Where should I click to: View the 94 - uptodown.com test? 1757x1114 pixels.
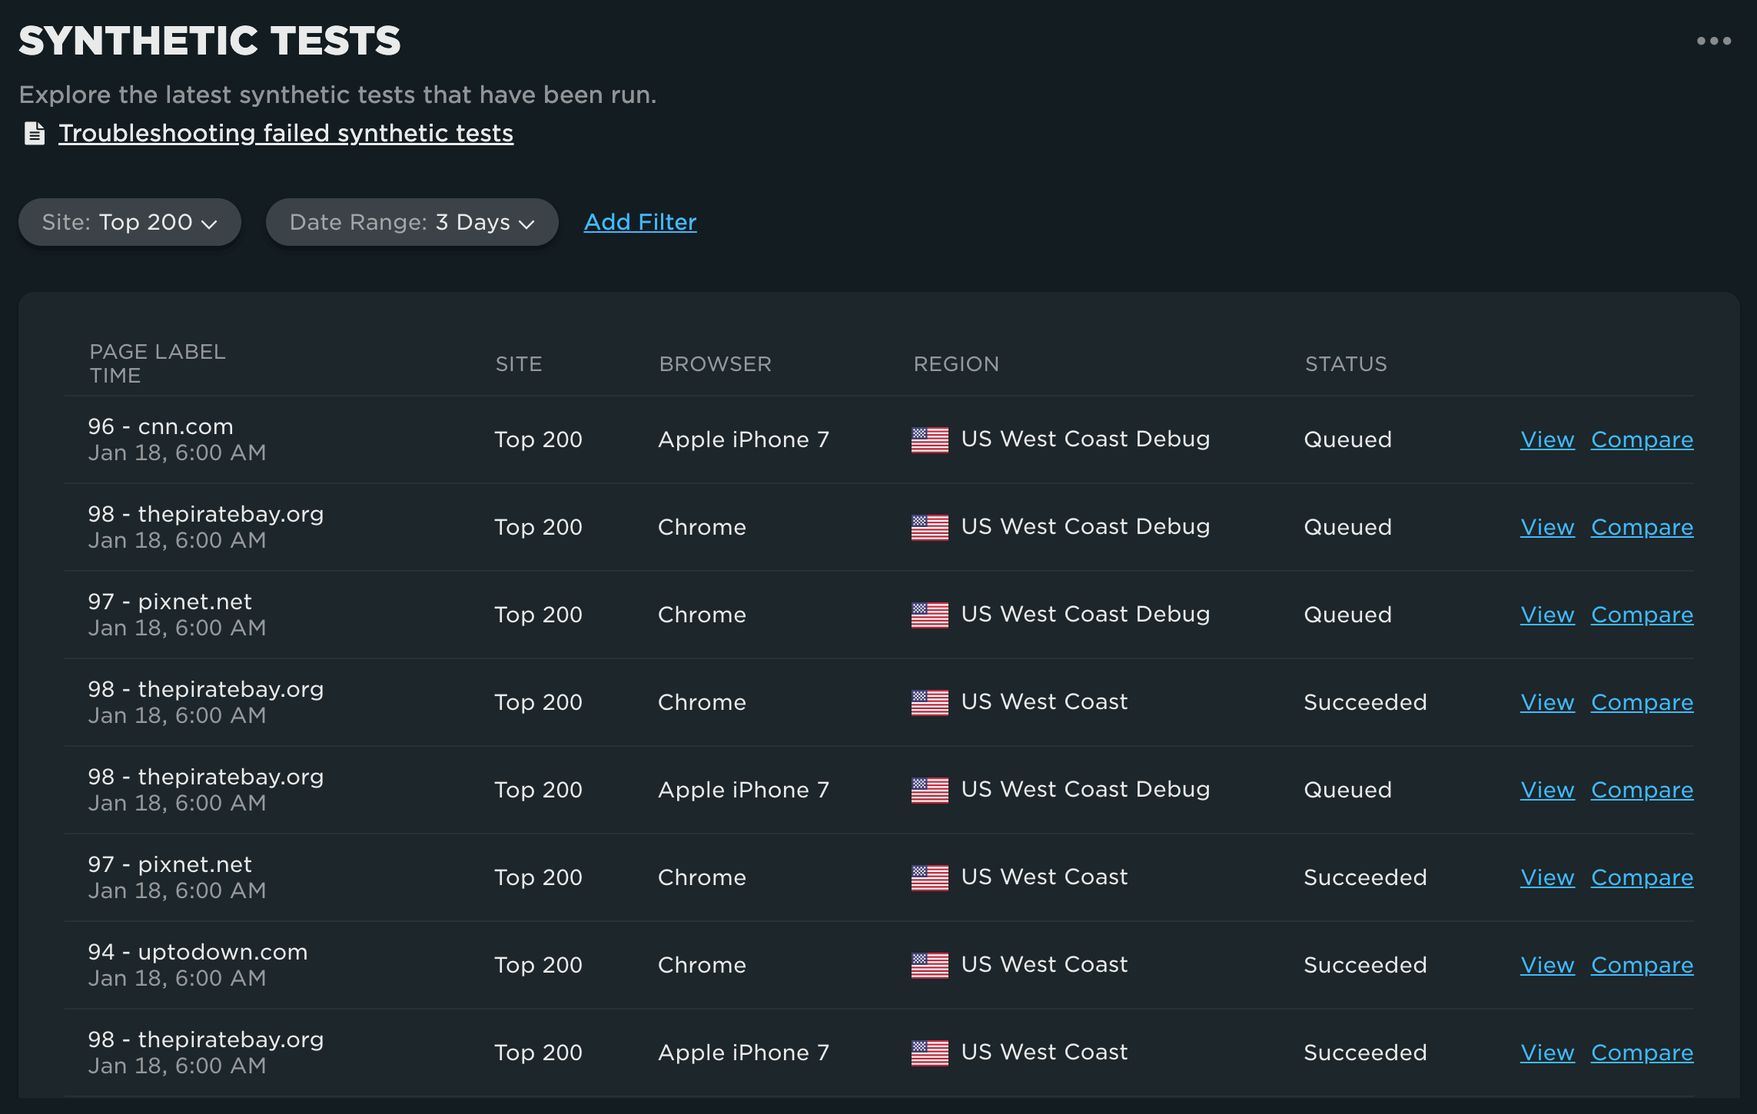pyautogui.click(x=1547, y=965)
